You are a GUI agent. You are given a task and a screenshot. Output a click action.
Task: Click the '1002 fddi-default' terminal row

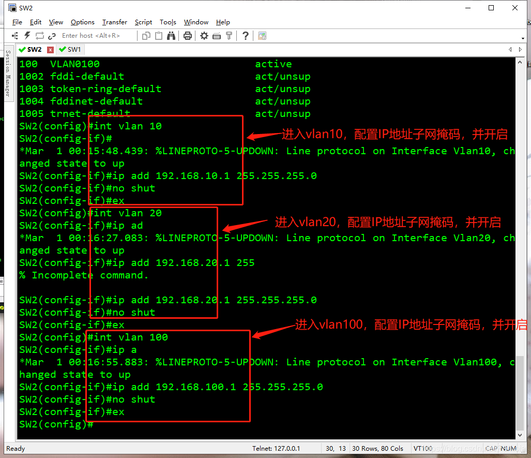(x=165, y=76)
